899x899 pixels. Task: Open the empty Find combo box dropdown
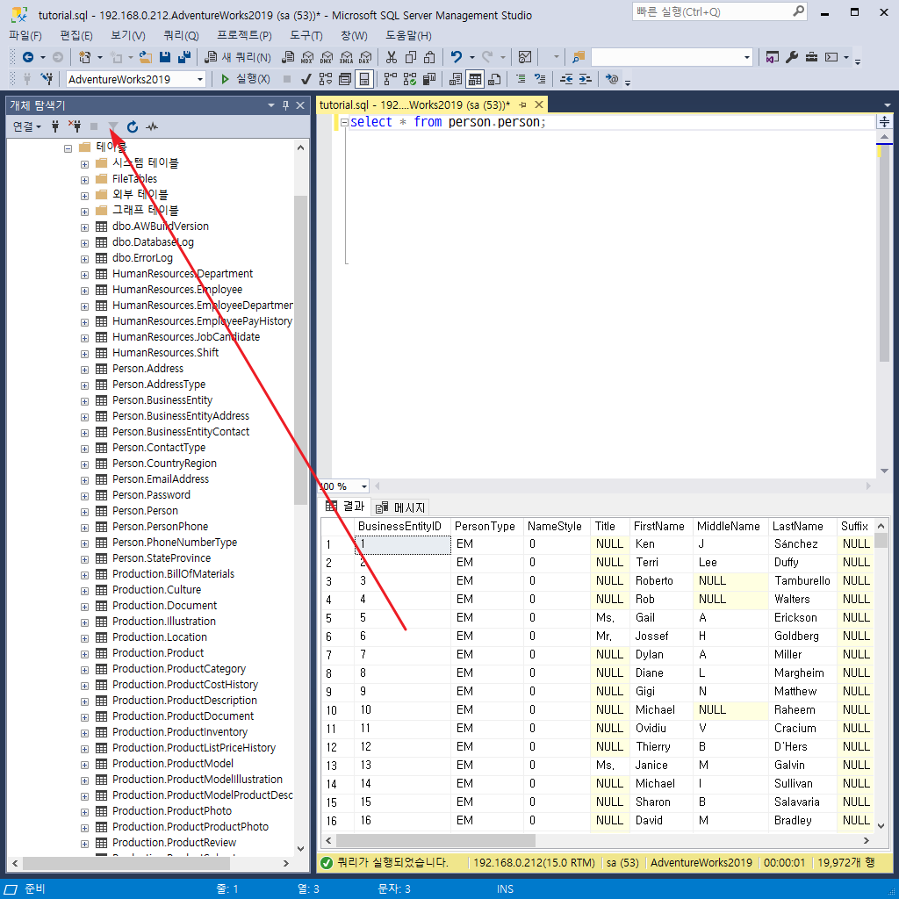[746, 57]
